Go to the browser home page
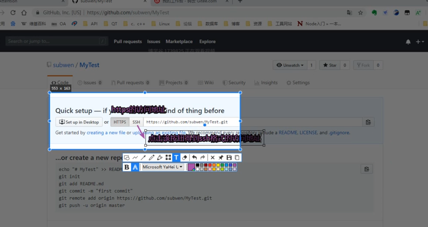The image size is (428, 227). (24, 12)
